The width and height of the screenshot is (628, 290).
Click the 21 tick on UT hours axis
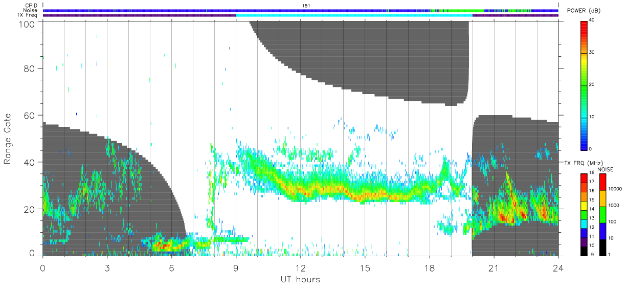[494, 268]
